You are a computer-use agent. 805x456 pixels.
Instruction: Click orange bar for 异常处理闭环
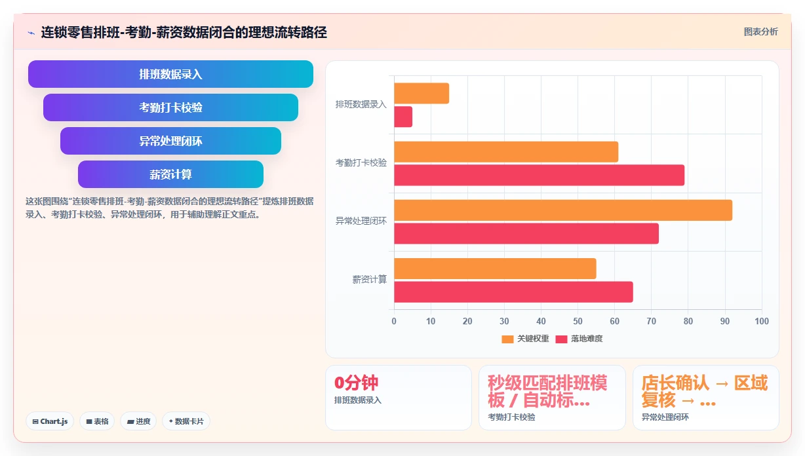pos(563,210)
